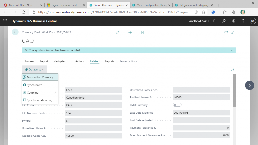The image size is (258, 145).
Task: Click the ISO Code field
Action: coord(93,105)
